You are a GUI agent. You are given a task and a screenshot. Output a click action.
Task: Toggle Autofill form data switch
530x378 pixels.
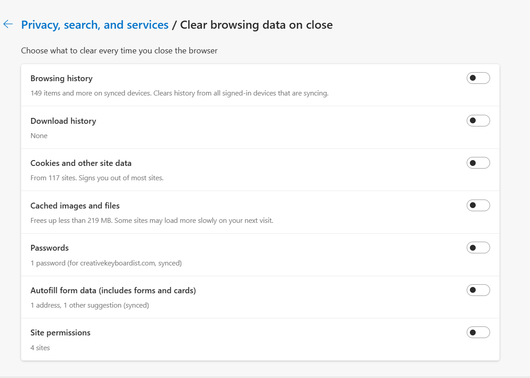pos(478,290)
